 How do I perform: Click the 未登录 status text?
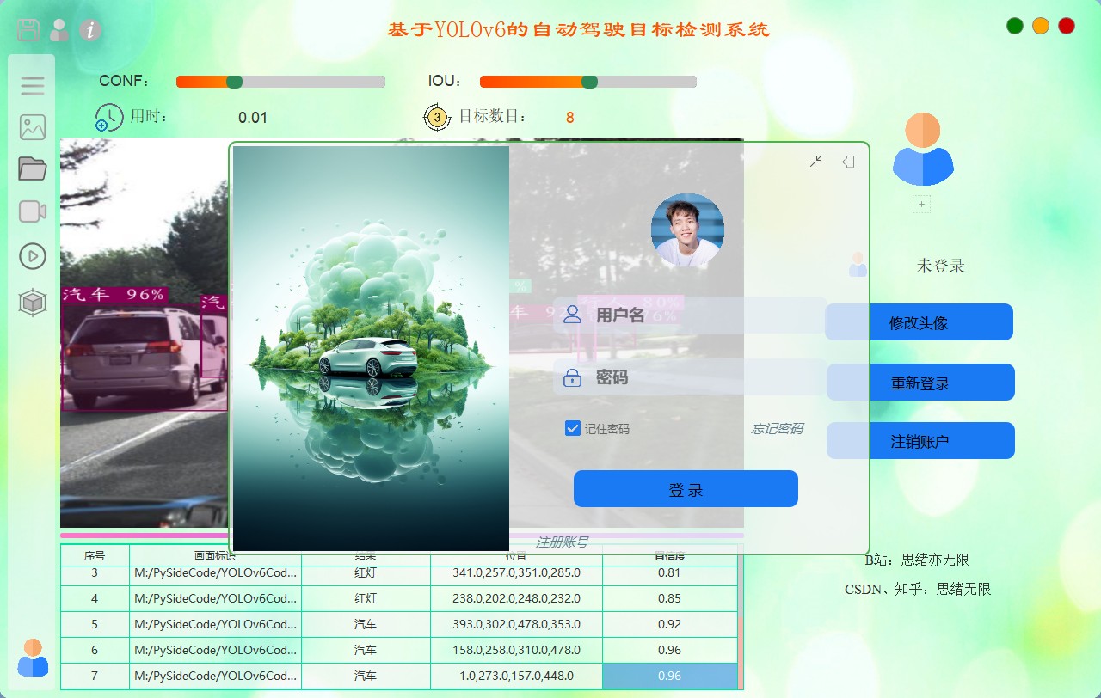click(x=941, y=266)
